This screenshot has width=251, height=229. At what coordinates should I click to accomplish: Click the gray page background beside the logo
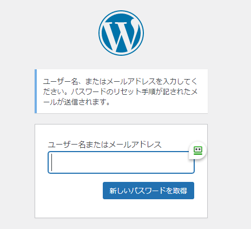pos(180,33)
